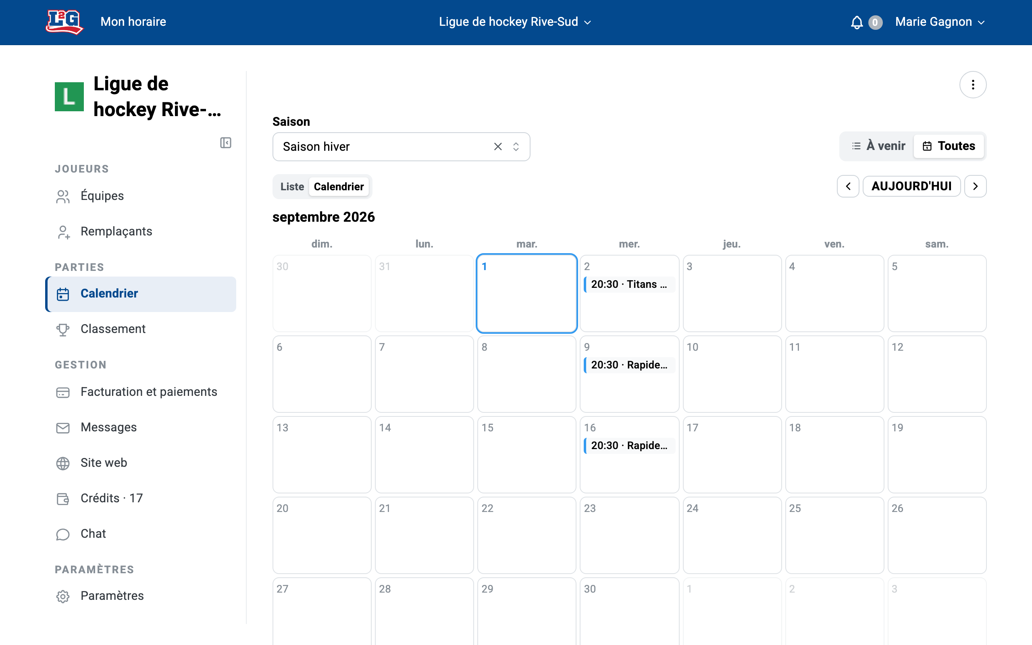Select September 19 day cell
This screenshot has width=1032, height=645.
point(937,455)
